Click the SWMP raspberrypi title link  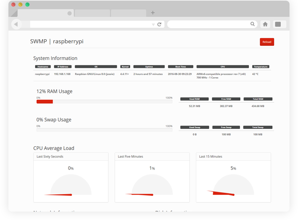tap(56, 41)
